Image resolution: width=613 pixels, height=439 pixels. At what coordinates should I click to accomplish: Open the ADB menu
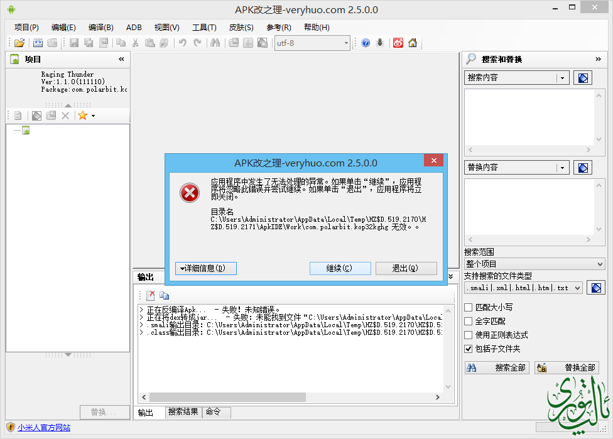click(x=134, y=28)
